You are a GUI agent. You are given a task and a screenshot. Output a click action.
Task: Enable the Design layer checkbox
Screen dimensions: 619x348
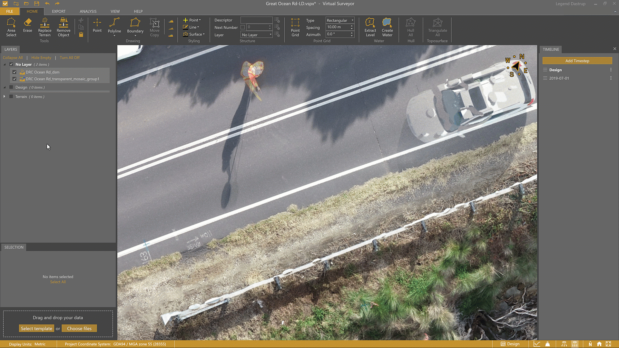(11, 87)
